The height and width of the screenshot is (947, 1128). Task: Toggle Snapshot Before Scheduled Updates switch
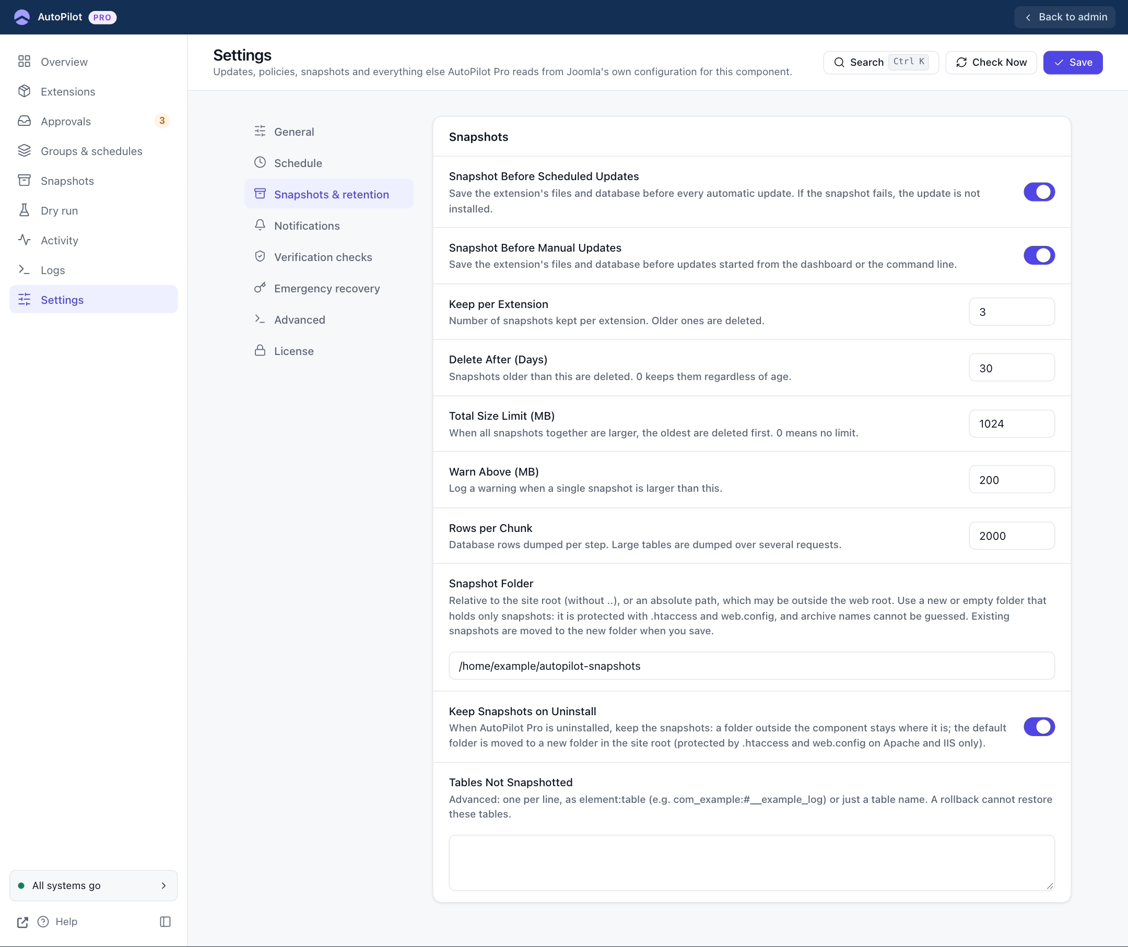pyautogui.click(x=1039, y=192)
